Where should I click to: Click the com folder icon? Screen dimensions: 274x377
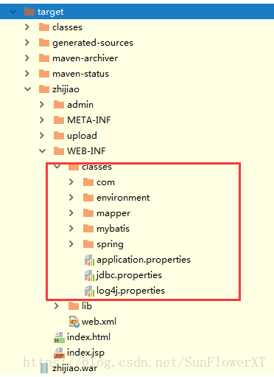click(x=88, y=181)
